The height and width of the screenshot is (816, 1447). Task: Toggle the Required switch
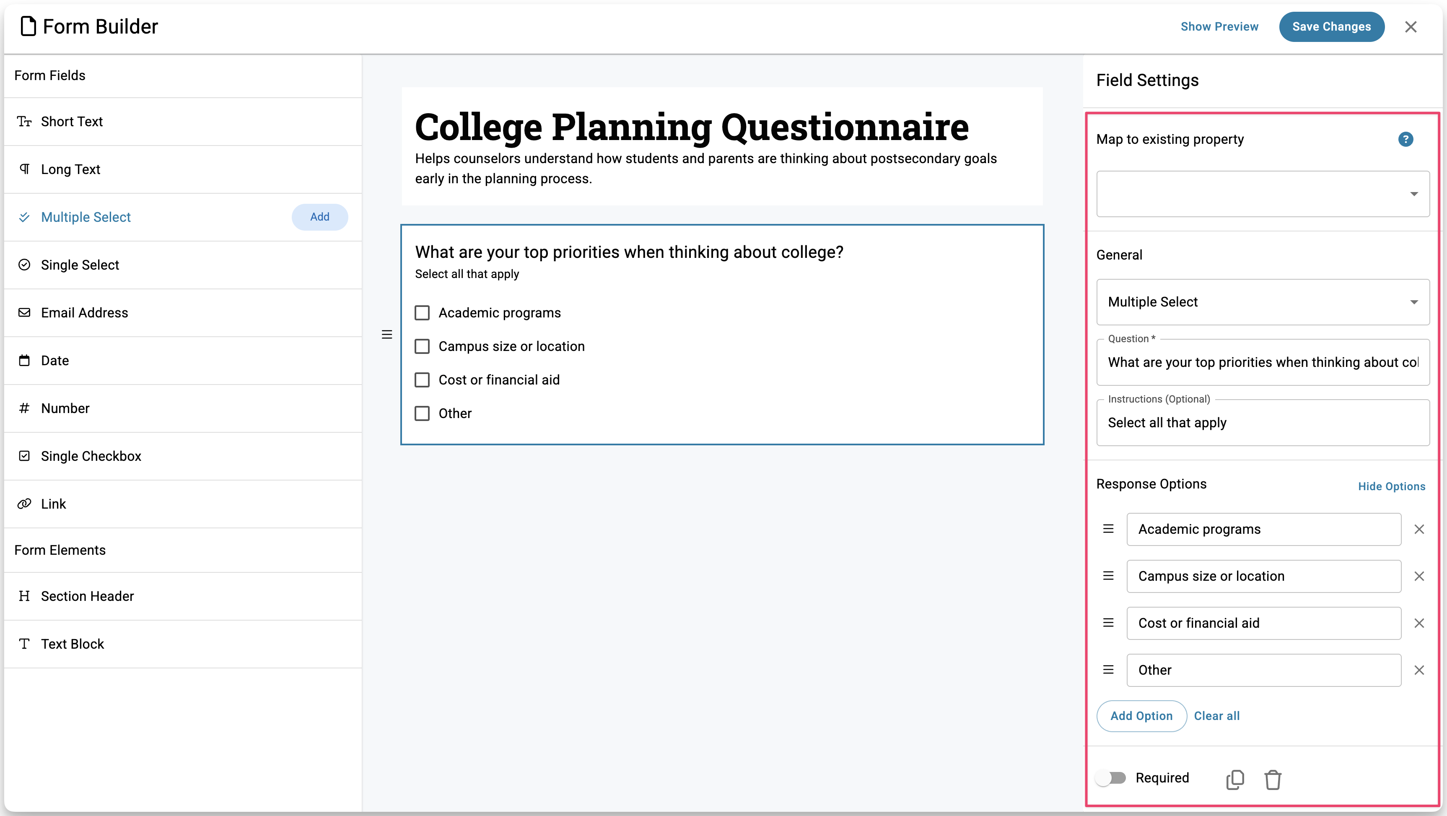pyautogui.click(x=1111, y=778)
